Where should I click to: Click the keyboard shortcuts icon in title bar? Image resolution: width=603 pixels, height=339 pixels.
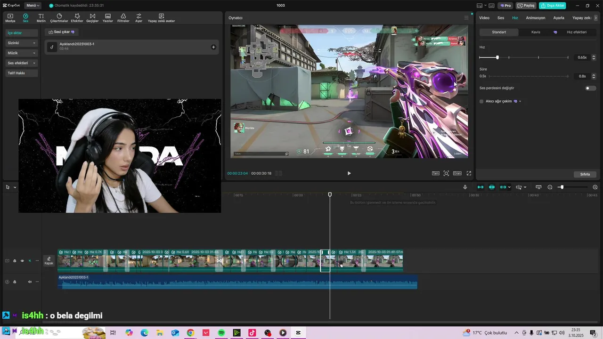(491, 6)
